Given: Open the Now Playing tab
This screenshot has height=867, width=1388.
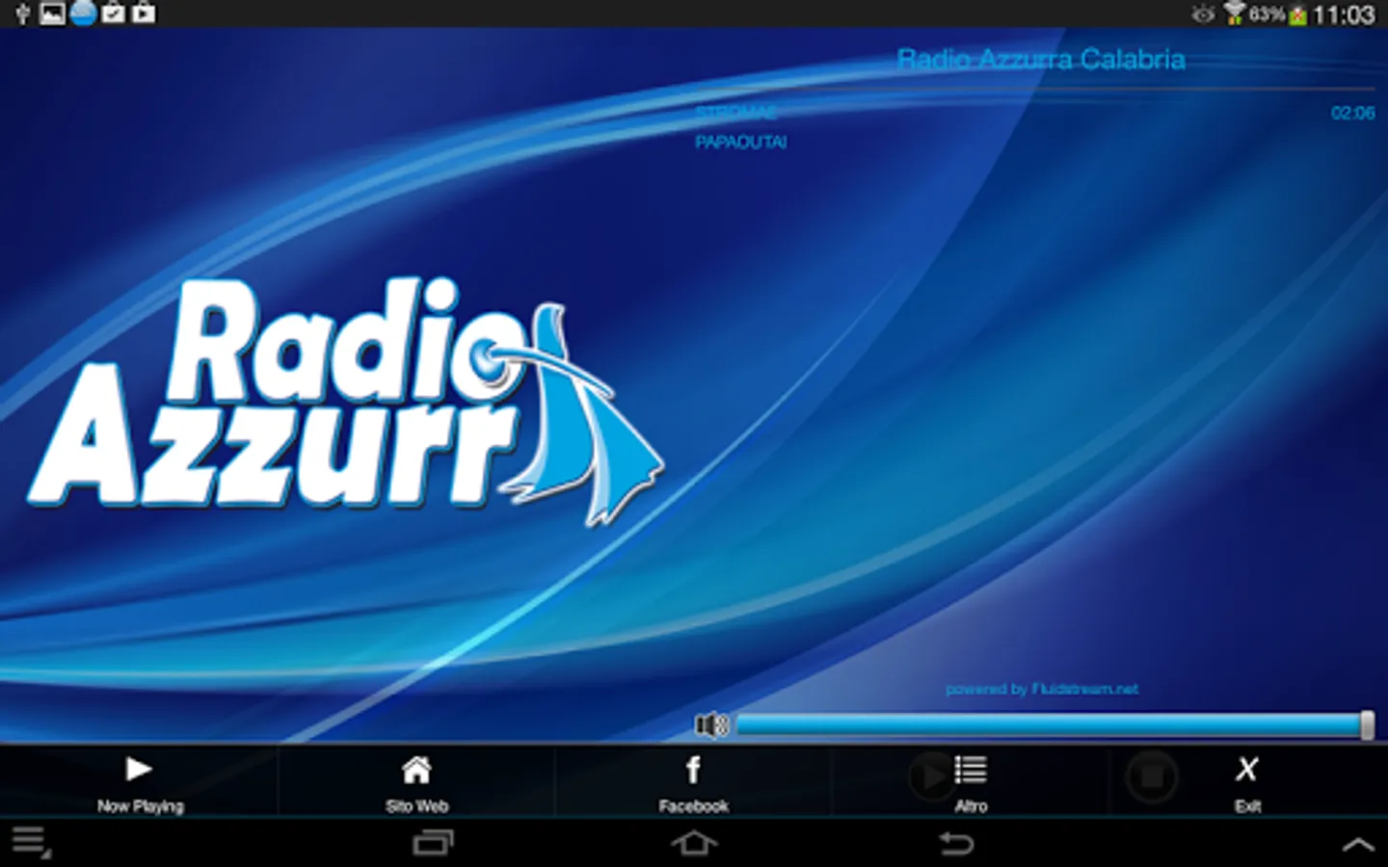Looking at the screenshot, I should (x=139, y=782).
